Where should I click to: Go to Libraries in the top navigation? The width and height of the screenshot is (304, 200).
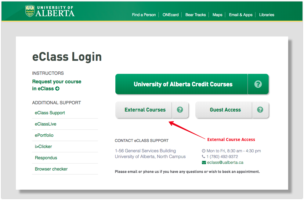tap(266, 15)
